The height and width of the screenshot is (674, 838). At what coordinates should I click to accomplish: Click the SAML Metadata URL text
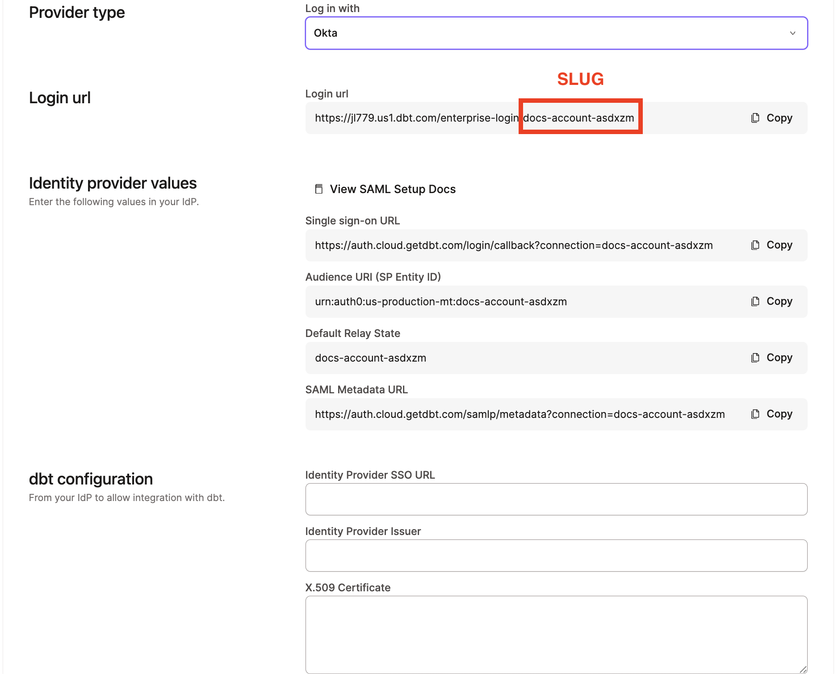(520, 414)
